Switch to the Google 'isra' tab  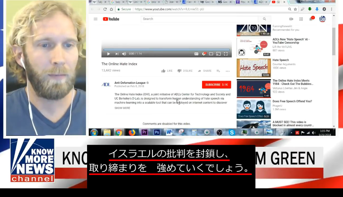click(153, 2)
